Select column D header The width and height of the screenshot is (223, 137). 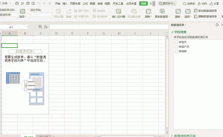point(56,33)
